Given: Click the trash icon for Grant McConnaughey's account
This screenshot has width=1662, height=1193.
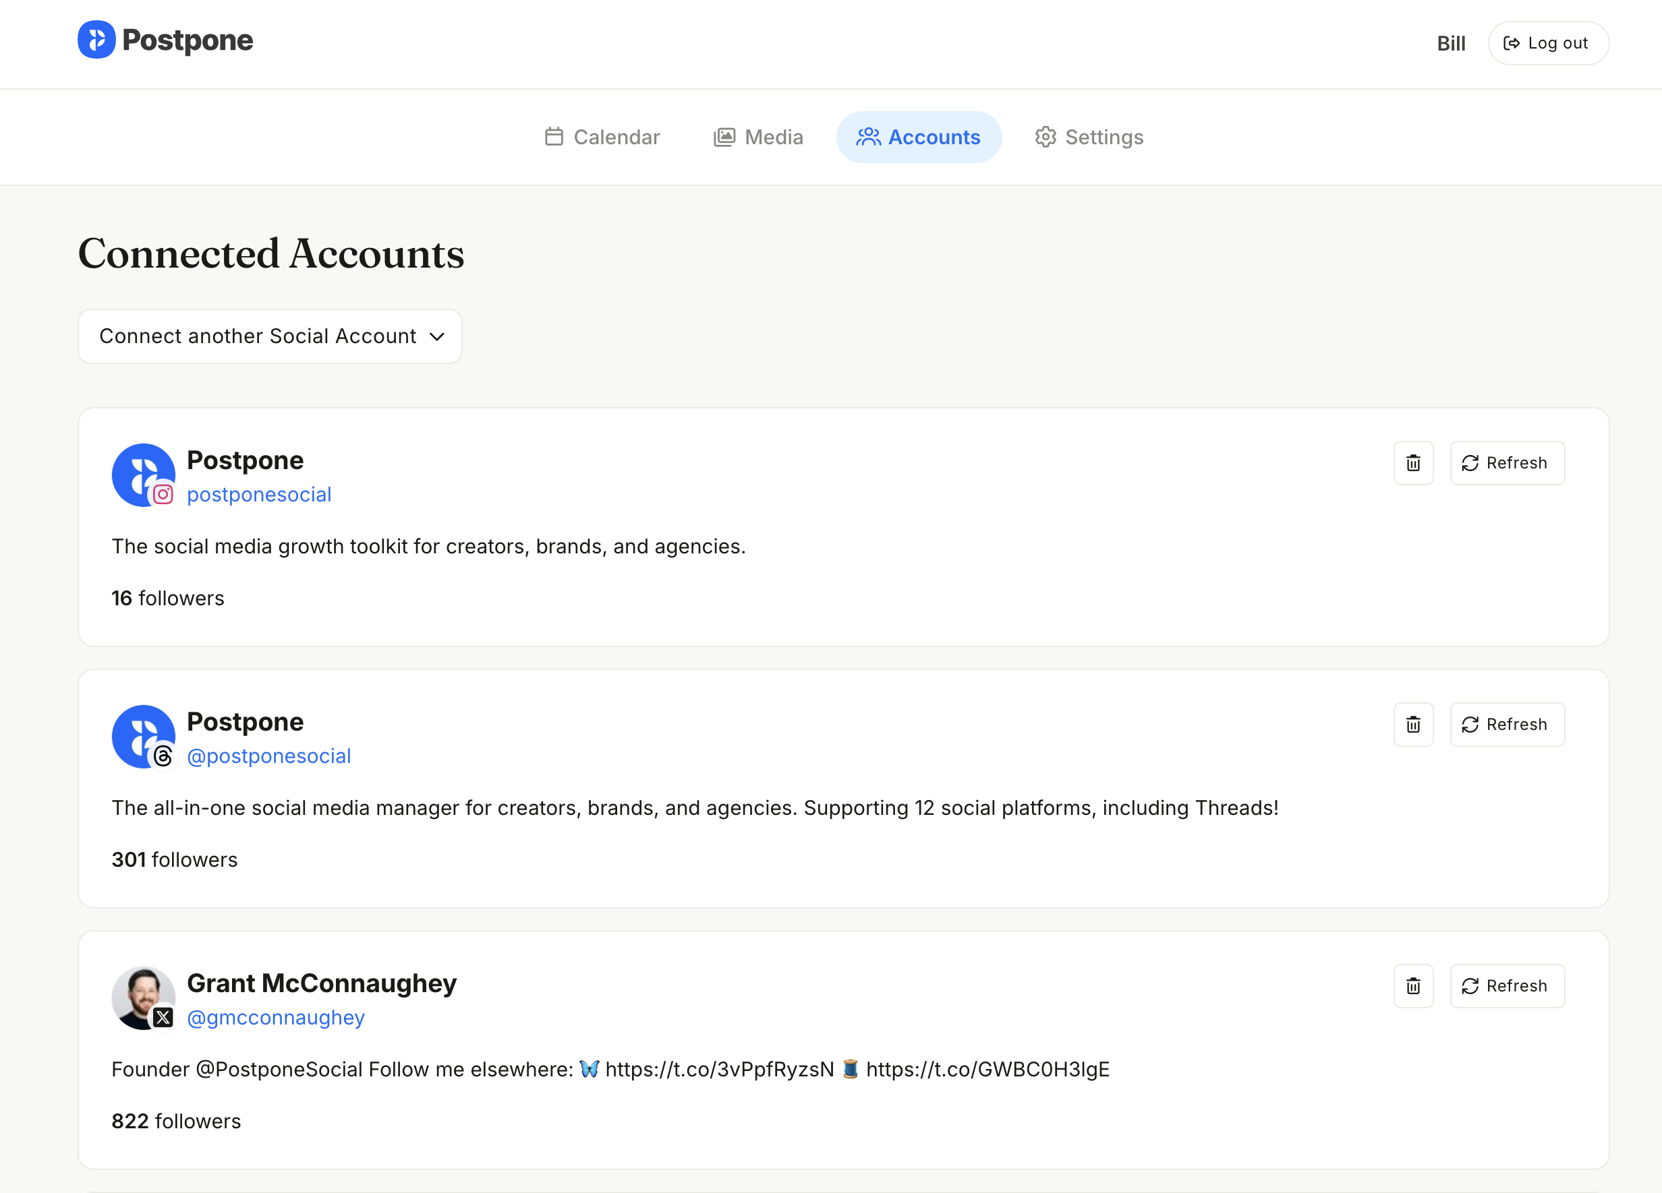Looking at the screenshot, I should click(x=1414, y=986).
